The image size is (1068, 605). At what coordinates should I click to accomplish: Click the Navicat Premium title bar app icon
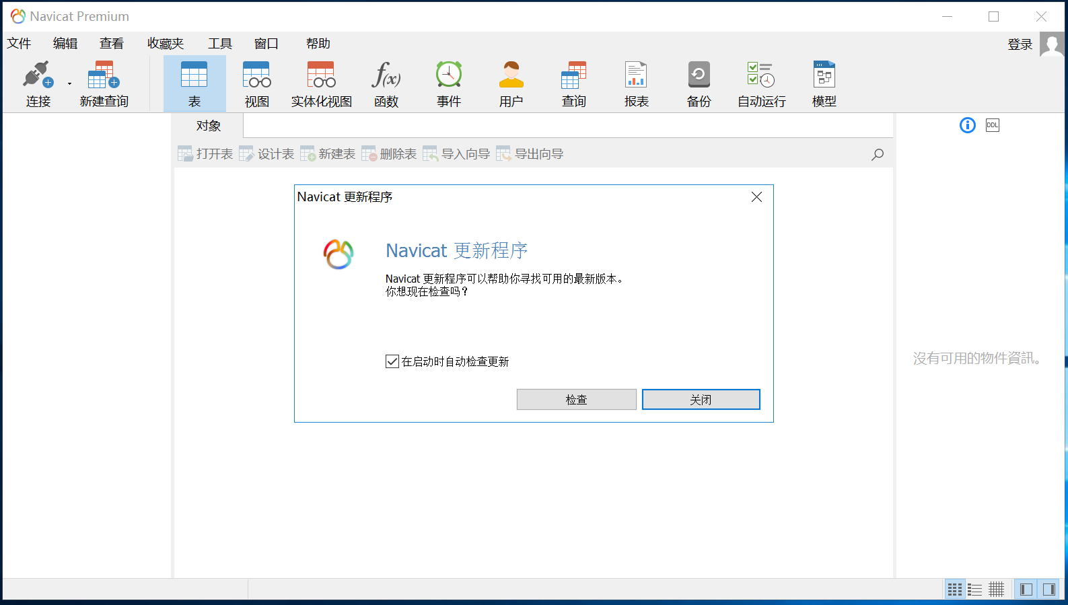(x=18, y=16)
